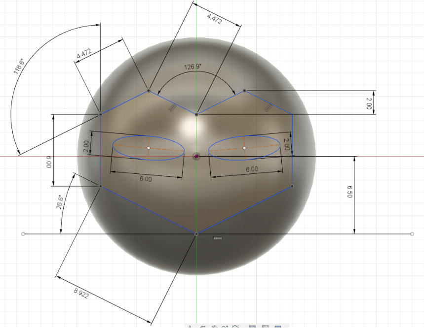Select the 2.00 dimension beside right ellipse
Image resolution: width=424 pixels, height=328 pixels.
coord(286,144)
